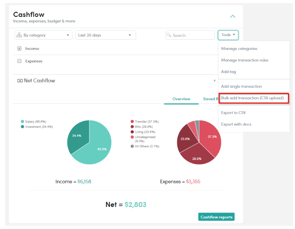Click the Net Cashflow money icon
The width and height of the screenshot is (295, 229).
(20, 81)
